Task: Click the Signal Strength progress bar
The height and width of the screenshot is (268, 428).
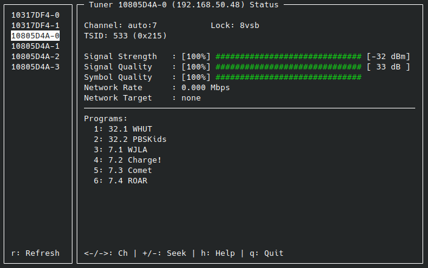Action: (x=289, y=56)
